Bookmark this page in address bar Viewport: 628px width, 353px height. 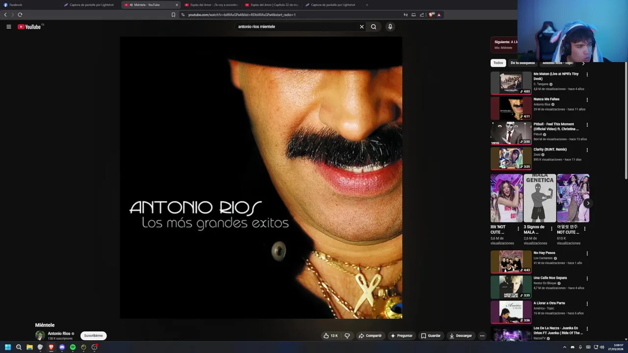pos(173,15)
